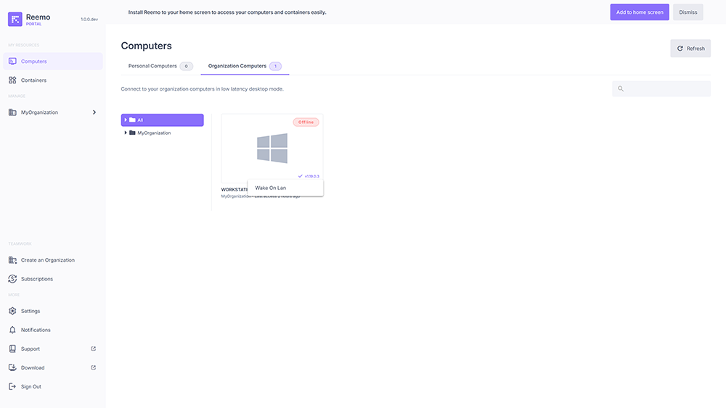
Task: Choose Wake On Lan from context menu
Action: pyautogui.click(x=271, y=188)
